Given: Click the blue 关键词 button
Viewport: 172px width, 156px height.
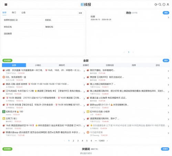Looking at the screenshot, I should [165, 149].
